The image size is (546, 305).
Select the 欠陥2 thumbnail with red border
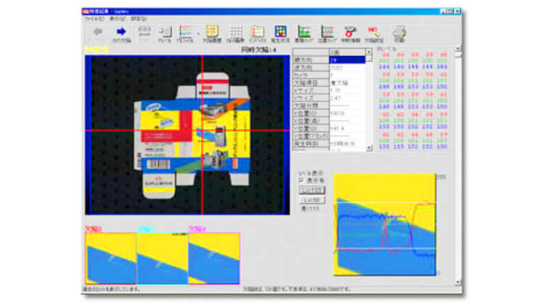[x=111, y=258]
